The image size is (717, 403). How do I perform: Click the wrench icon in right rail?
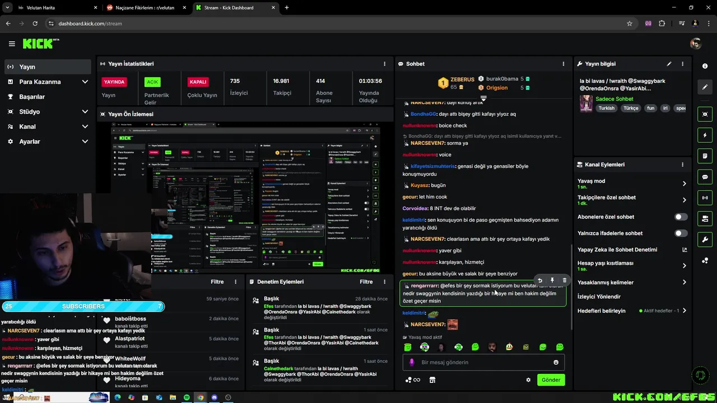[705, 240]
